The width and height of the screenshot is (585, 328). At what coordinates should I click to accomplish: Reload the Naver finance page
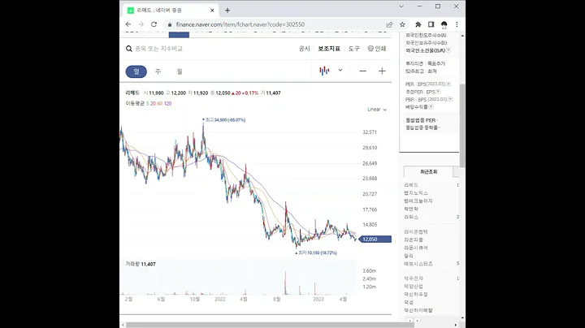tap(154, 24)
